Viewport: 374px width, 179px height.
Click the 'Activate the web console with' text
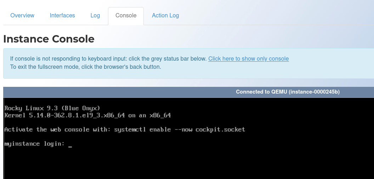point(58,130)
